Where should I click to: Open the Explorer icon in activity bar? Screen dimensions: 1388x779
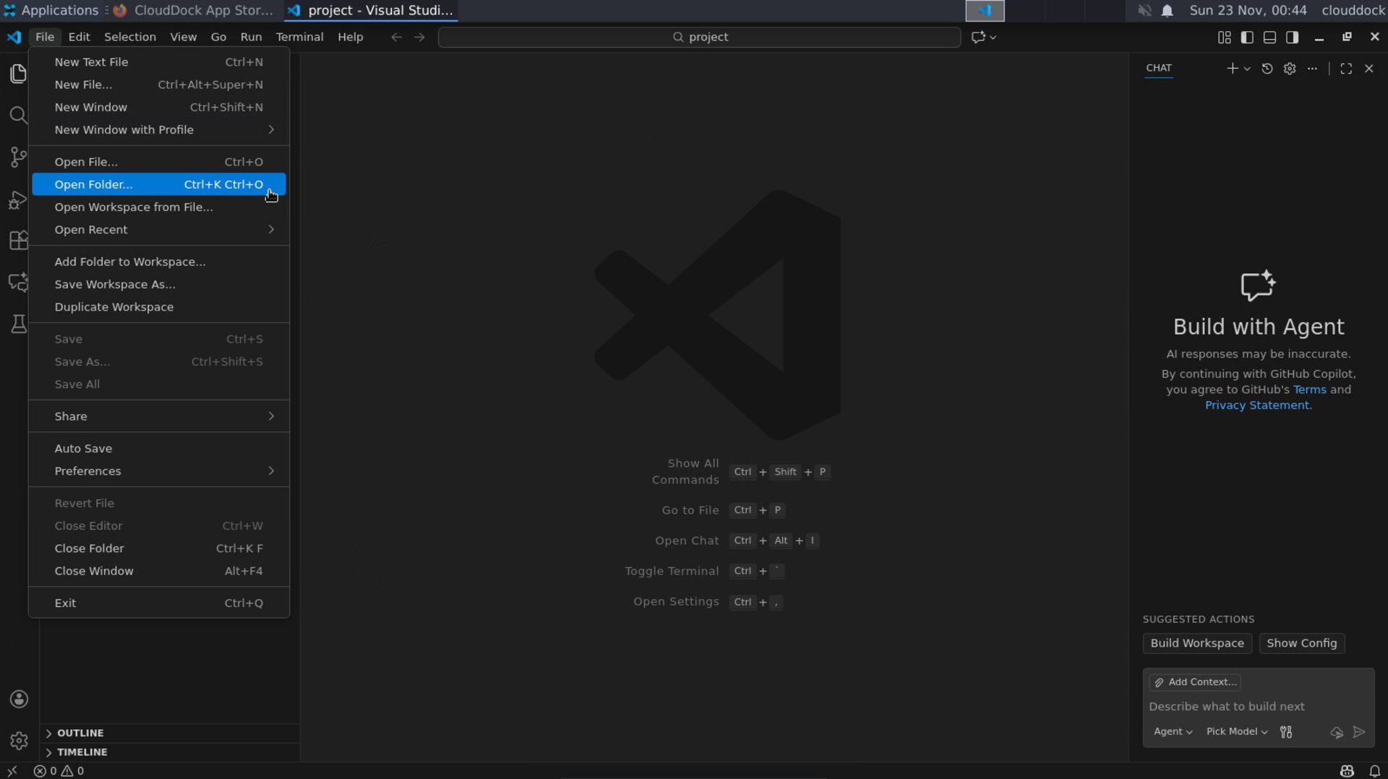[x=18, y=73]
